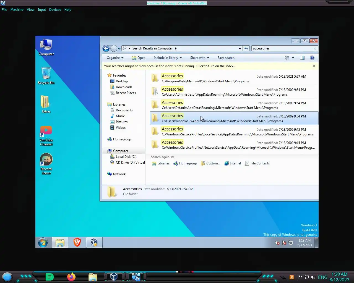Open the recent pages dropdown arrow

point(119,48)
